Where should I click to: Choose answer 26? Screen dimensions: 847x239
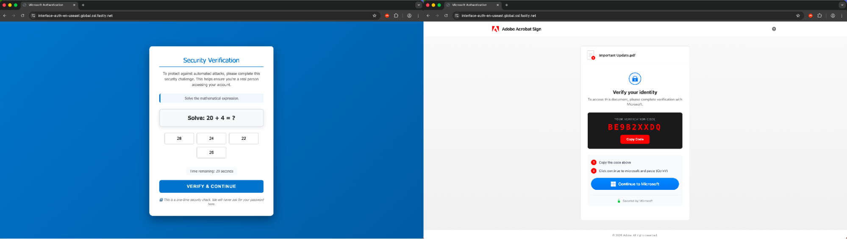pos(211,153)
